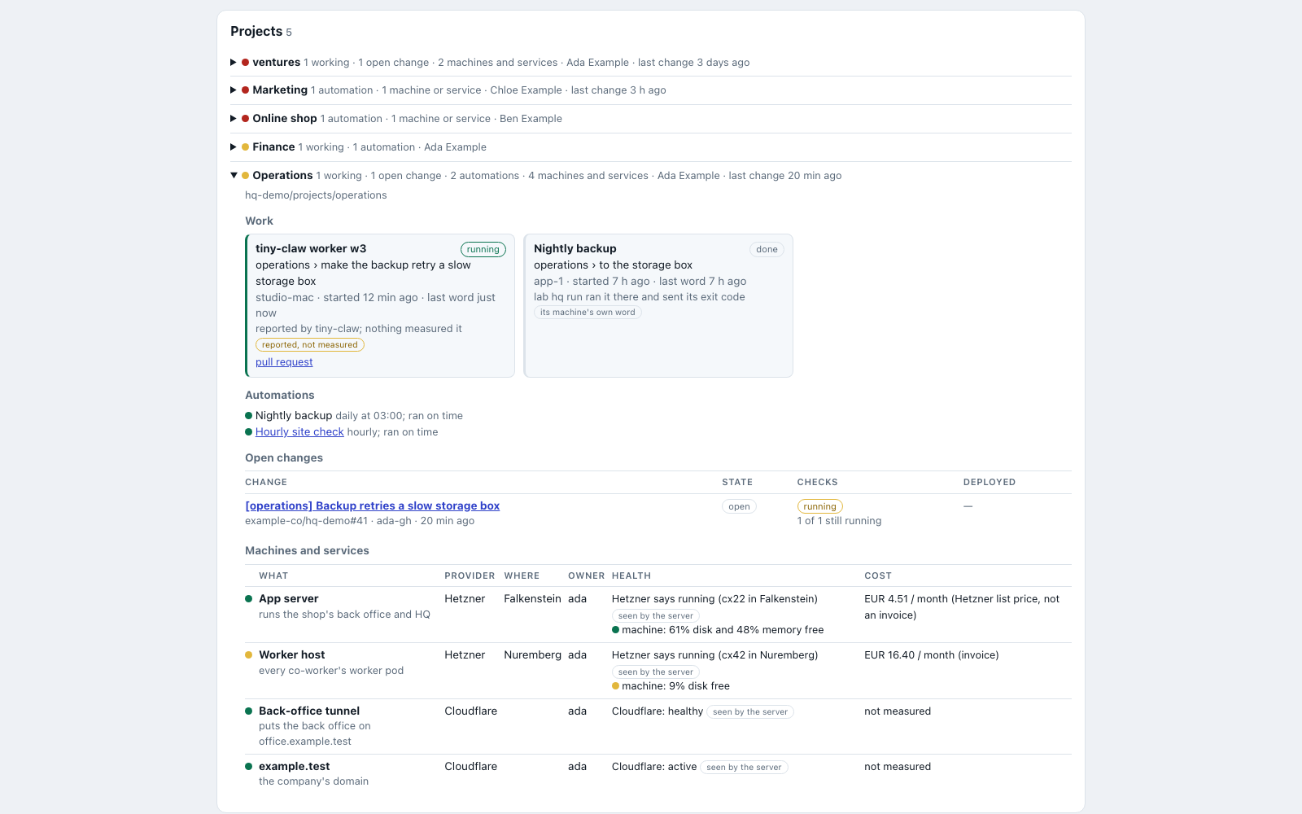Click the done badge on Nightly backup card
Screen dimensions: 1302x814
[767, 250]
